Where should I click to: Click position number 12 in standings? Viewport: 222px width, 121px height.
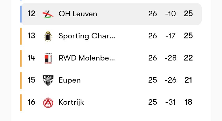[x=31, y=14]
